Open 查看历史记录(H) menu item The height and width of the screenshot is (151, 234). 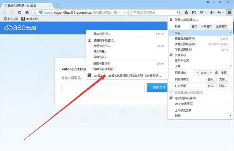(x=200, y=39)
